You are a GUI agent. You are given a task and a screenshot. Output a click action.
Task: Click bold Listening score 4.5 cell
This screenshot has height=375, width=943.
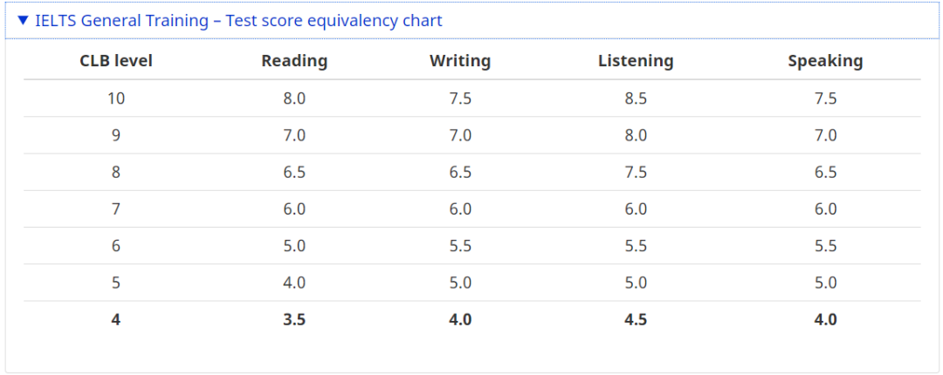[636, 320]
